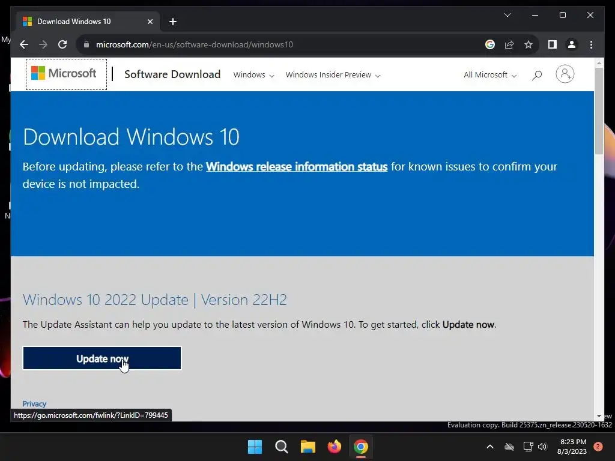Image resolution: width=615 pixels, height=461 pixels.
Task: Open the Windows release information status link
Action: [x=297, y=167]
